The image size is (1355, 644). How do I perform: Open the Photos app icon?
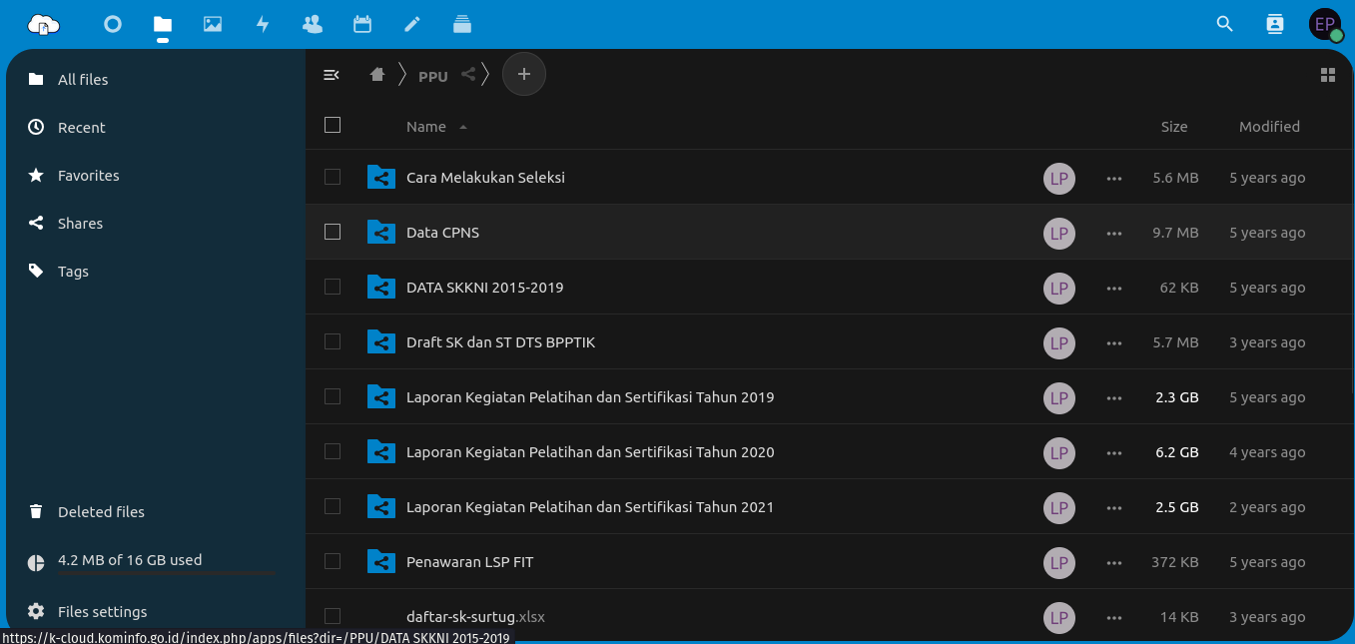(x=213, y=24)
